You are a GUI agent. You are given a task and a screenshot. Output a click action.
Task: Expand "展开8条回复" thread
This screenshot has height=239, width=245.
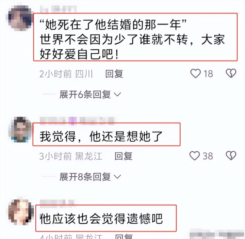point(90,177)
